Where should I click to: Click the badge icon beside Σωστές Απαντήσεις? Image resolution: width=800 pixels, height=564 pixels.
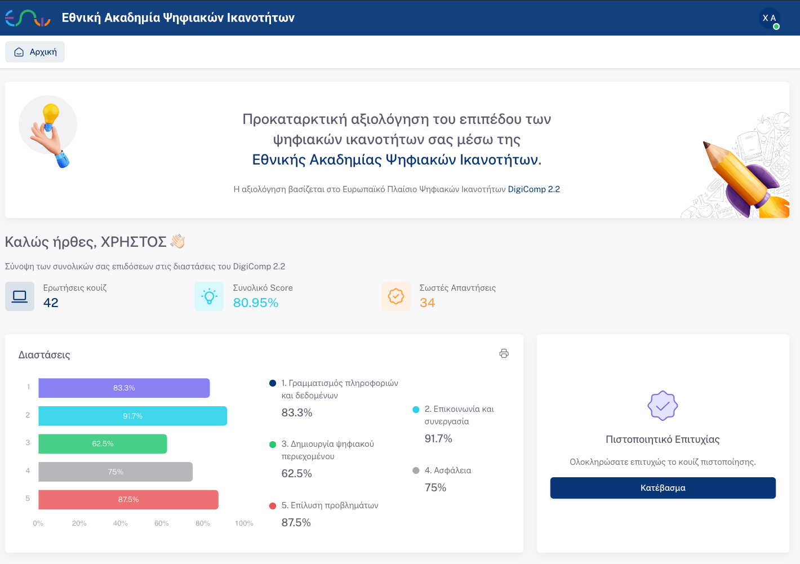396,296
